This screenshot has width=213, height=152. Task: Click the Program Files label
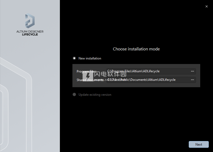point(87,71)
